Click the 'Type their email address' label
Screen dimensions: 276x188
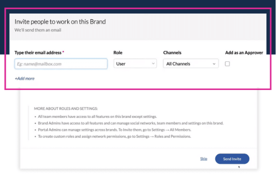click(39, 53)
